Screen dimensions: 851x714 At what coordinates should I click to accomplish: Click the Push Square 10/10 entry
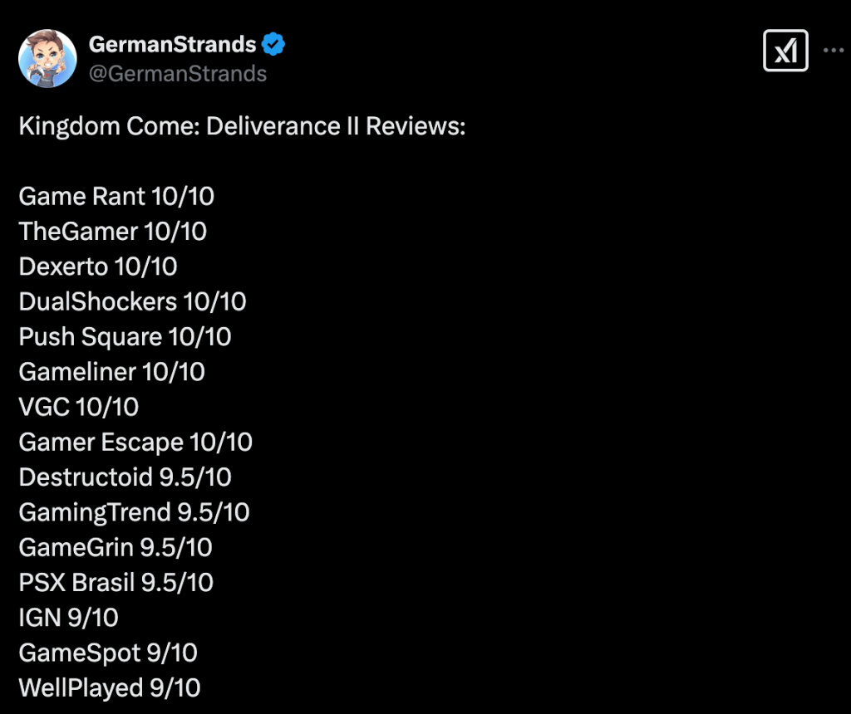point(125,336)
